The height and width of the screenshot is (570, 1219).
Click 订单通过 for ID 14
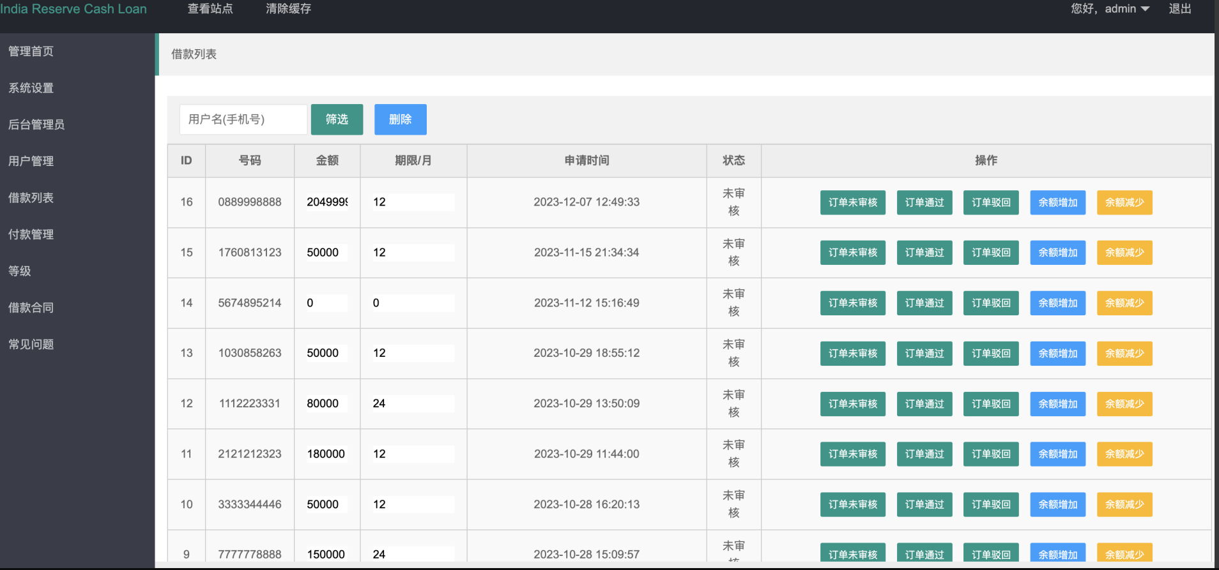click(x=924, y=303)
